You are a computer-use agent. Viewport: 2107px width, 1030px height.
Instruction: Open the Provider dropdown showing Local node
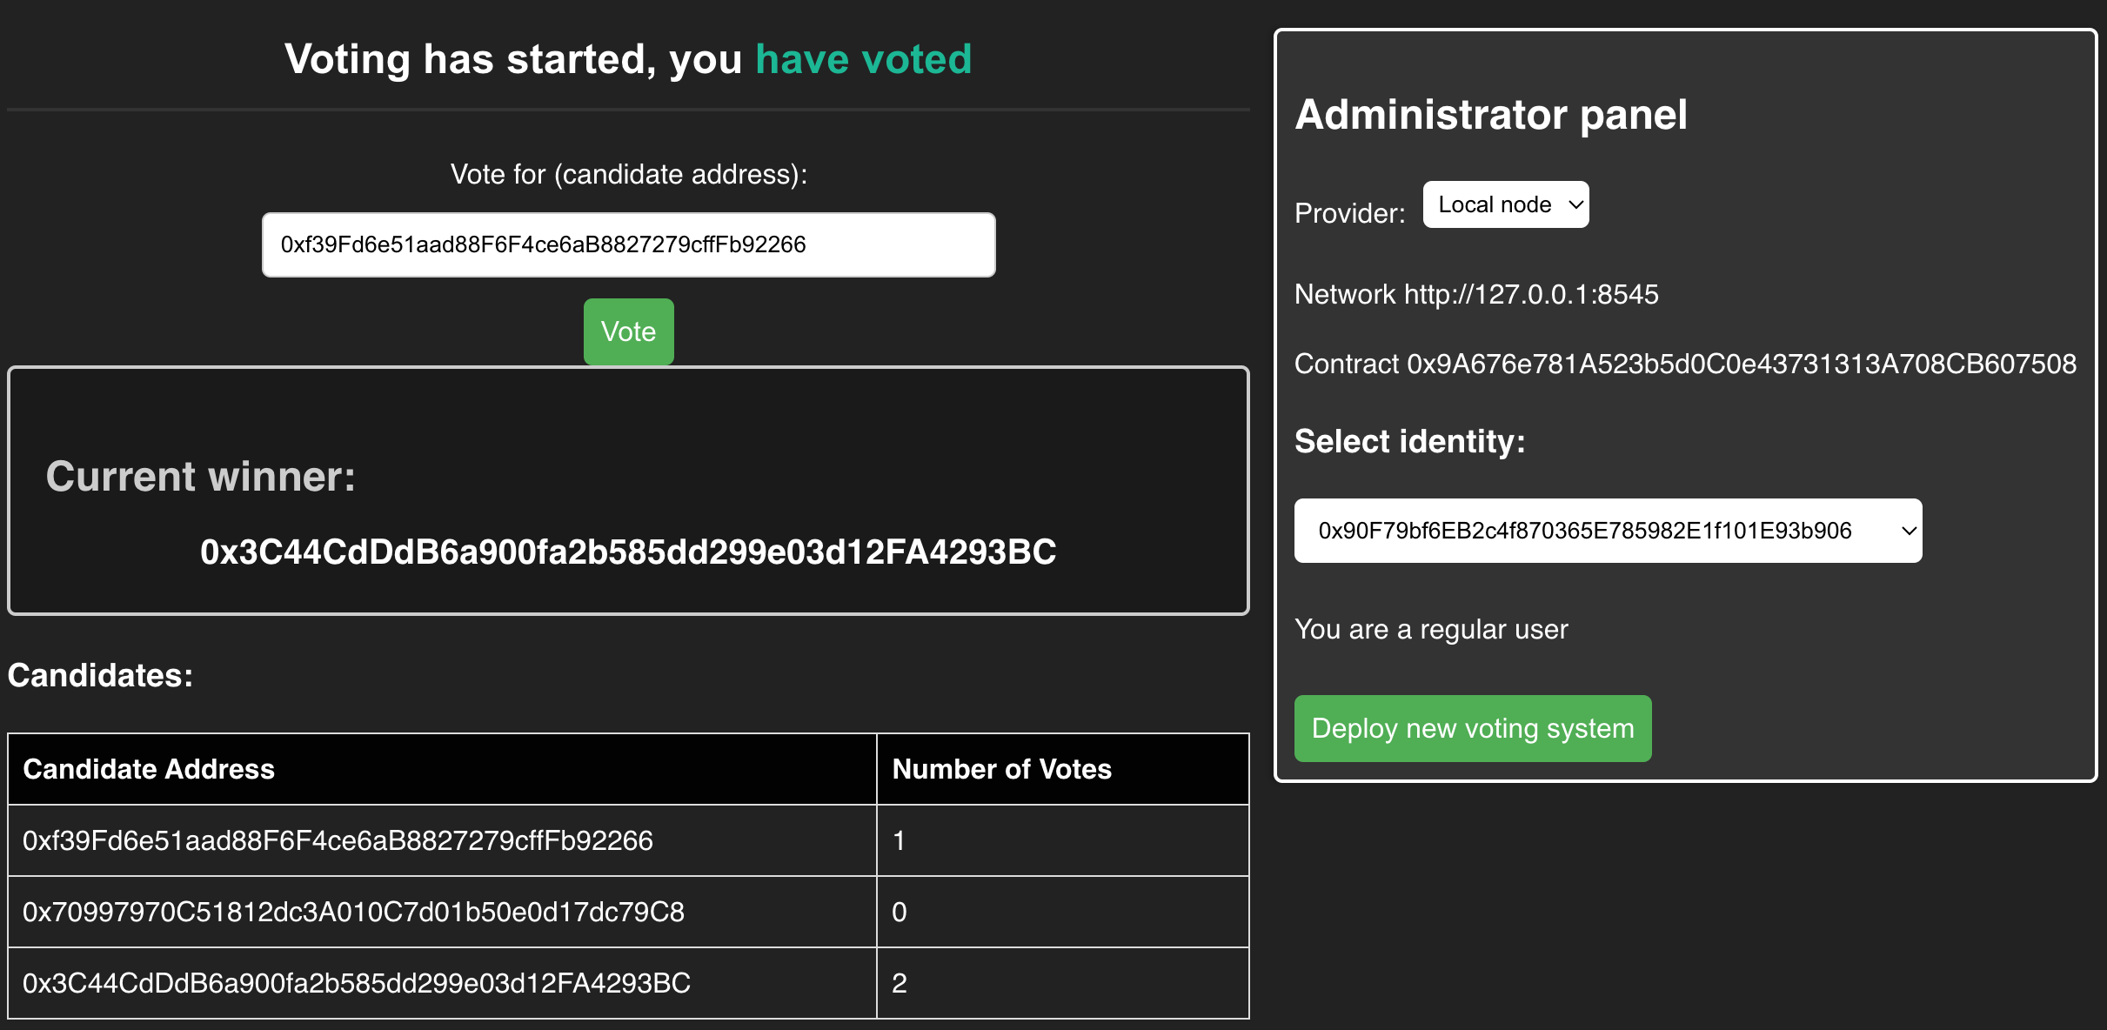point(1505,204)
